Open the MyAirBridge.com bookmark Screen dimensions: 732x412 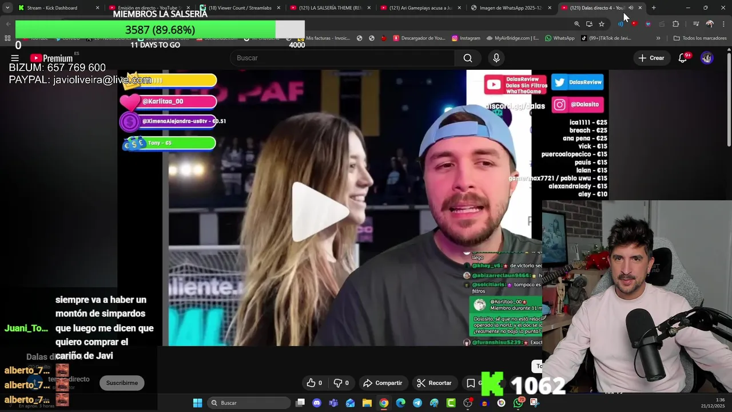[x=512, y=38]
